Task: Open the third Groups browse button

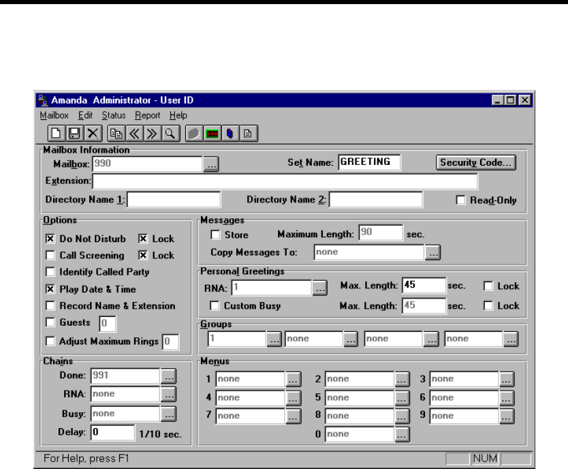Action: coord(431,339)
